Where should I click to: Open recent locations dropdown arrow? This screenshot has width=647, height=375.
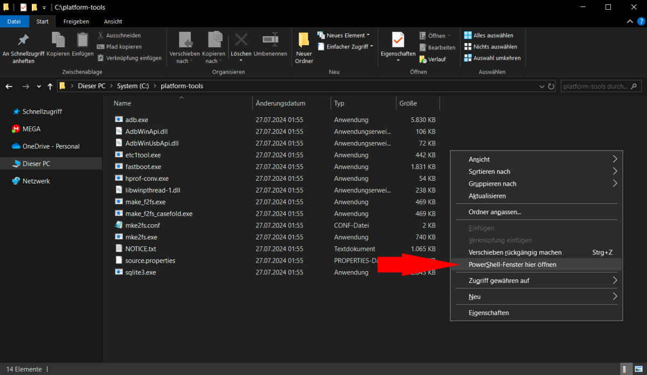pyautogui.click(x=39, y=87)
